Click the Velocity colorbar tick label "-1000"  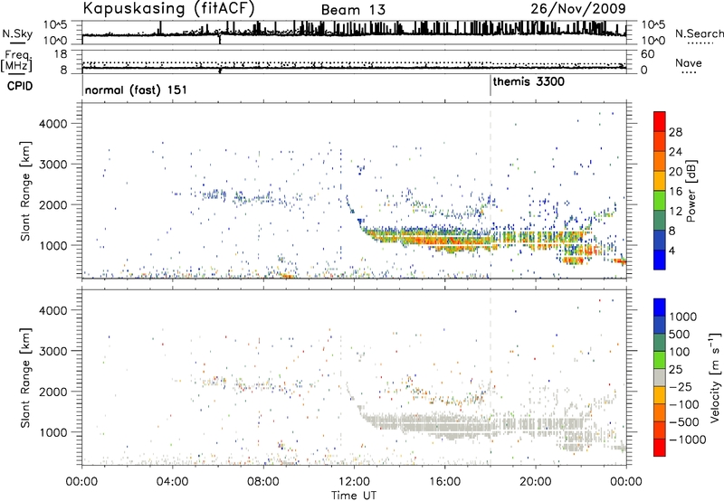point(687,440)
